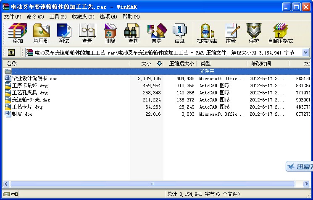
Task: Open the 工具(S) menu
Action: (58, 17)
